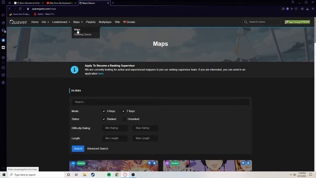Click the heart bookmark icon in toolbar
Viewport: 316px width, 178px height.
[296, 9]
